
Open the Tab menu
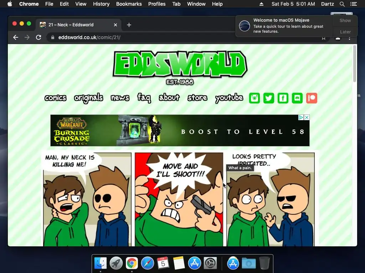click(176, 4)
